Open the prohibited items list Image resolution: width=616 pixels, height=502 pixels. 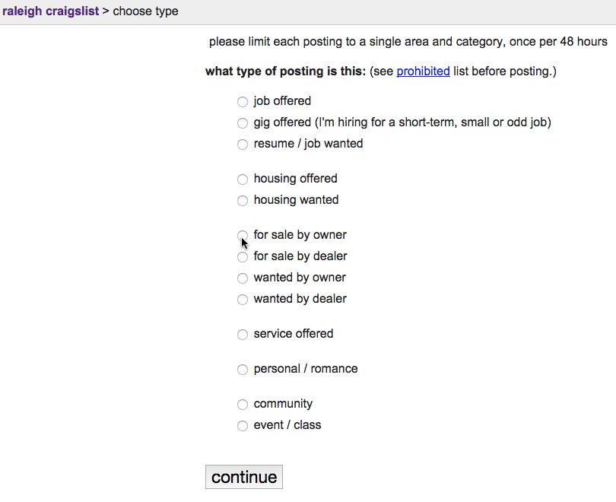click(x=423, y=71)
